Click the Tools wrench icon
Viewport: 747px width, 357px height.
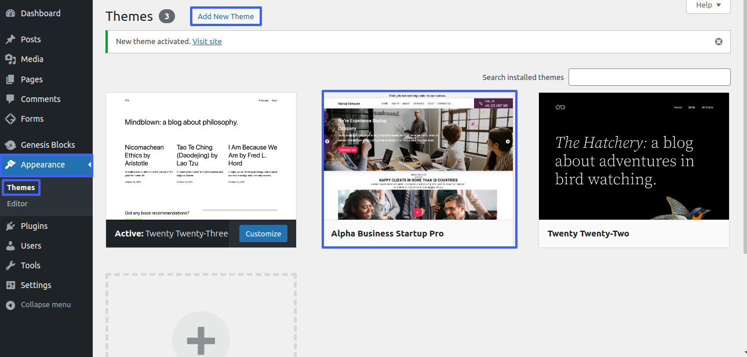tap(10, 265)
